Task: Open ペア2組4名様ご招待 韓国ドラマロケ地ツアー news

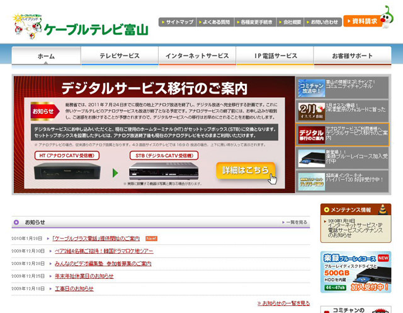Action: click(x=104, y=251)
